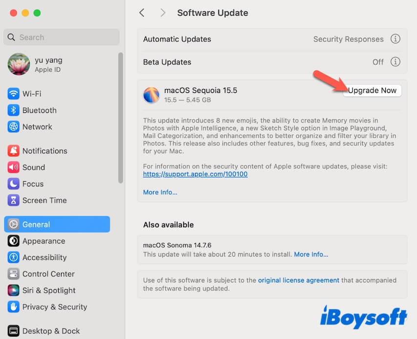Click info icon beside Automatic Updates
The height and width of the screenshot is (339, 417).
(395, 39)
